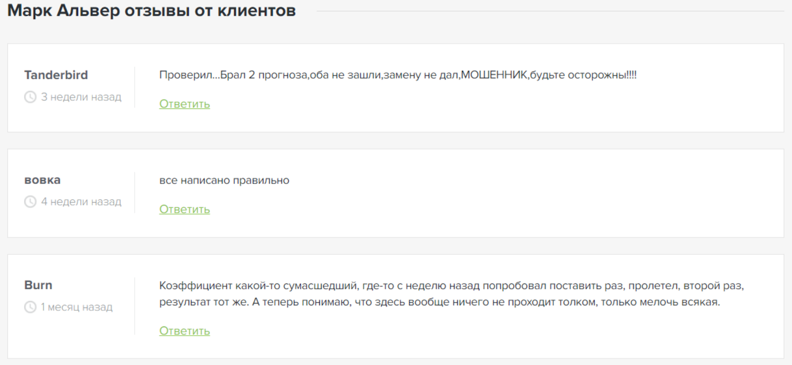Select the username Tanderbird
The width and height of the screenshot is (792, 365).
tap(56, 75)
